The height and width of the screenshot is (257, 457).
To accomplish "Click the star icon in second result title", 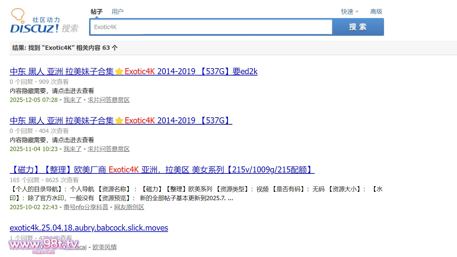I will [x=119, y=121].
